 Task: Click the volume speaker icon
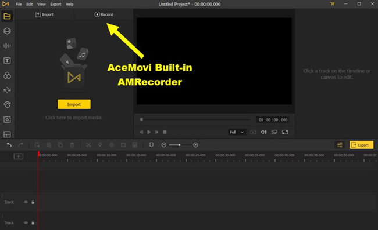point(263,132)
